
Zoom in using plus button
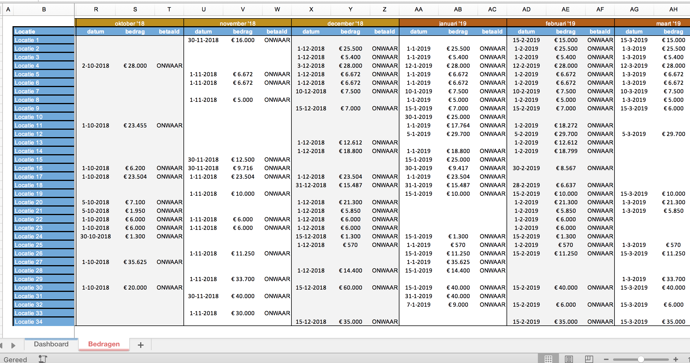pos(675,359)
